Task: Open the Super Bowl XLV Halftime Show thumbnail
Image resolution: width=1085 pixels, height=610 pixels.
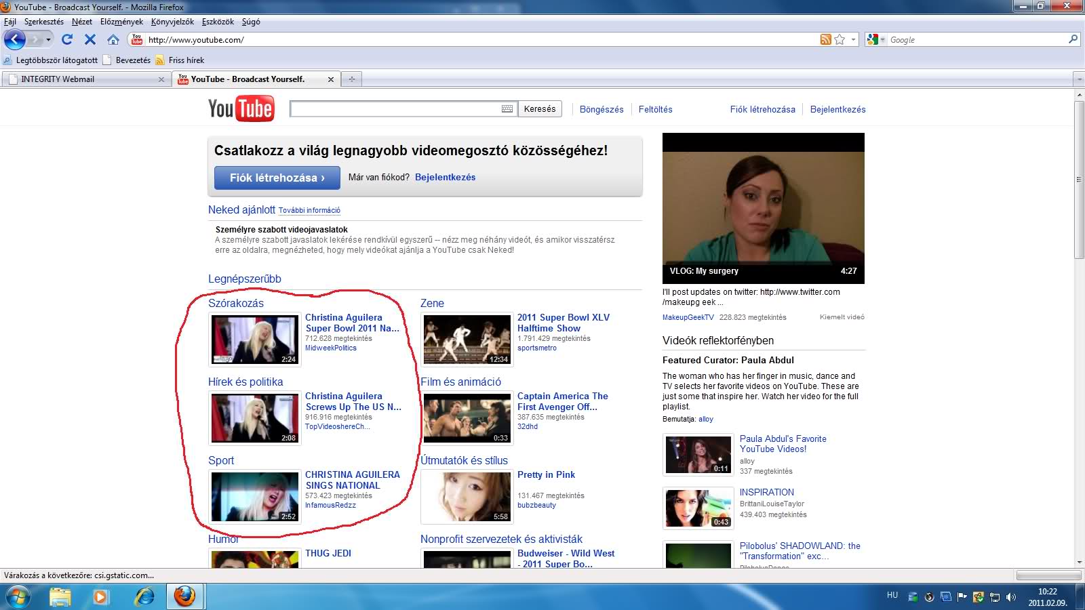Action: [467, 339]
